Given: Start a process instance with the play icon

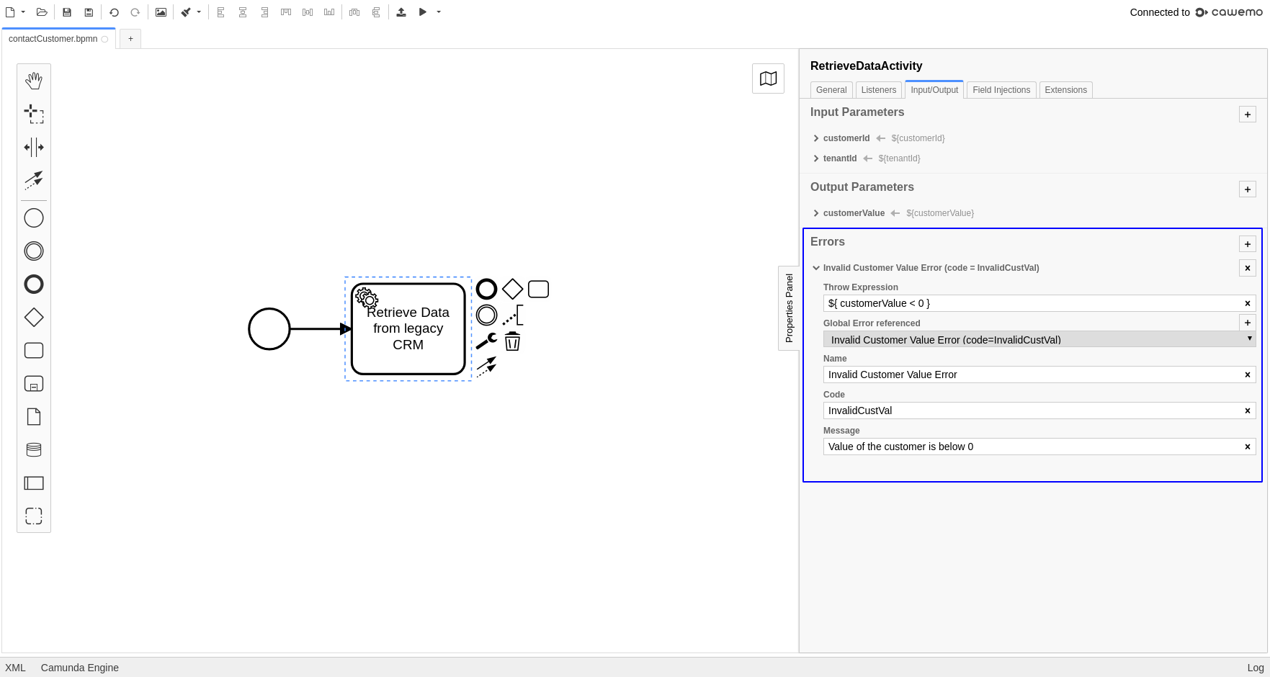Looking at the screenshot, I should (423, 12).
